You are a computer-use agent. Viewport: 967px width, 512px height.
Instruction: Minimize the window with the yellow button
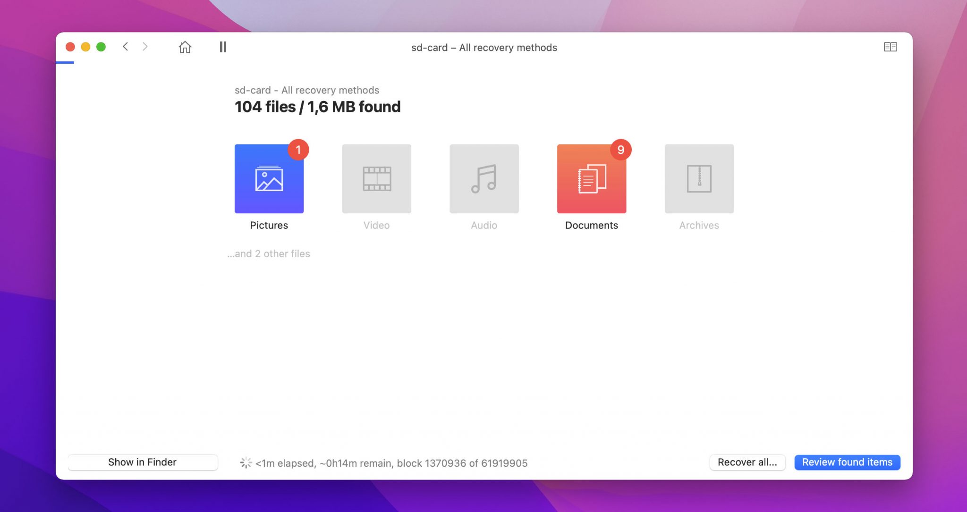(x=85, y=47)
